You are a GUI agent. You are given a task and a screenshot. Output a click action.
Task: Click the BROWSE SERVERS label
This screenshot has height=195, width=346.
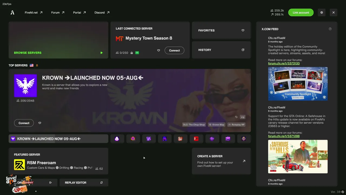[x=28, y=53]
